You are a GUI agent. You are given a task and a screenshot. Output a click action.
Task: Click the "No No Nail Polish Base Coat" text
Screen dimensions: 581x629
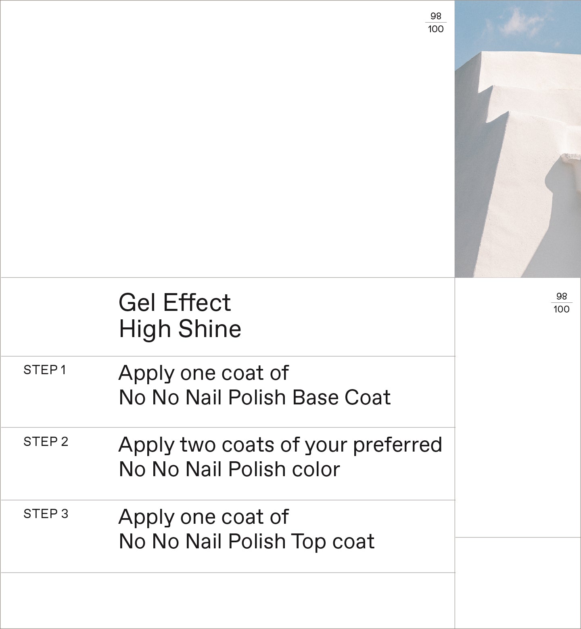point(255,398)
